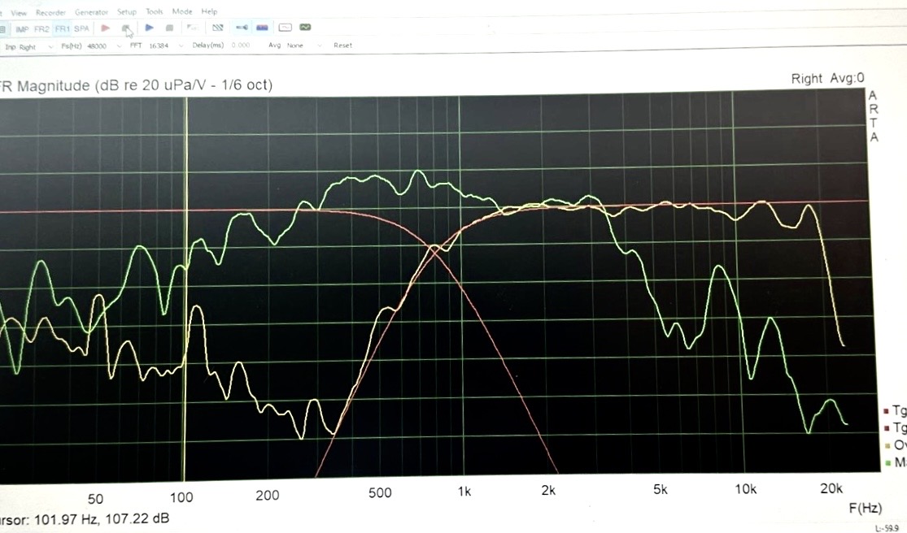Click the '1k' frequency axis label
Image resolution: width=907 pixels, height=533 pixels.
[x=464, y=492]
